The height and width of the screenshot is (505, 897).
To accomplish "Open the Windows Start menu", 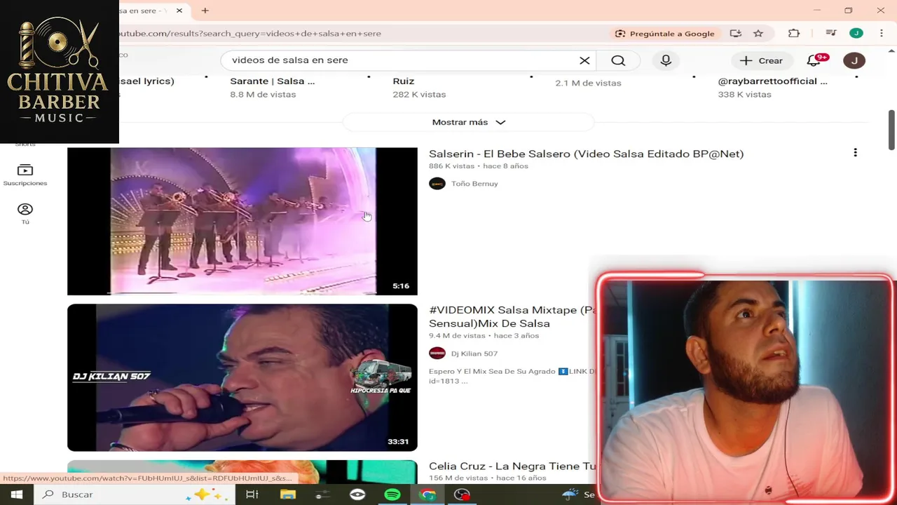I will point(17,494).
